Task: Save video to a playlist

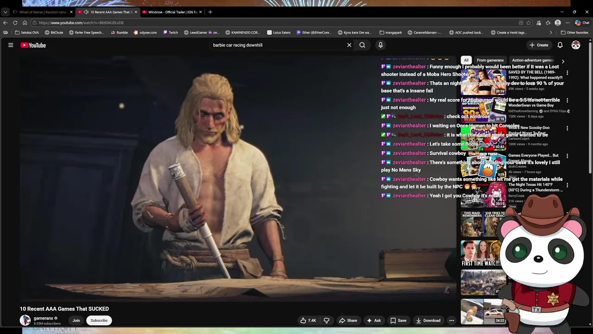Action: coord(398,321)
